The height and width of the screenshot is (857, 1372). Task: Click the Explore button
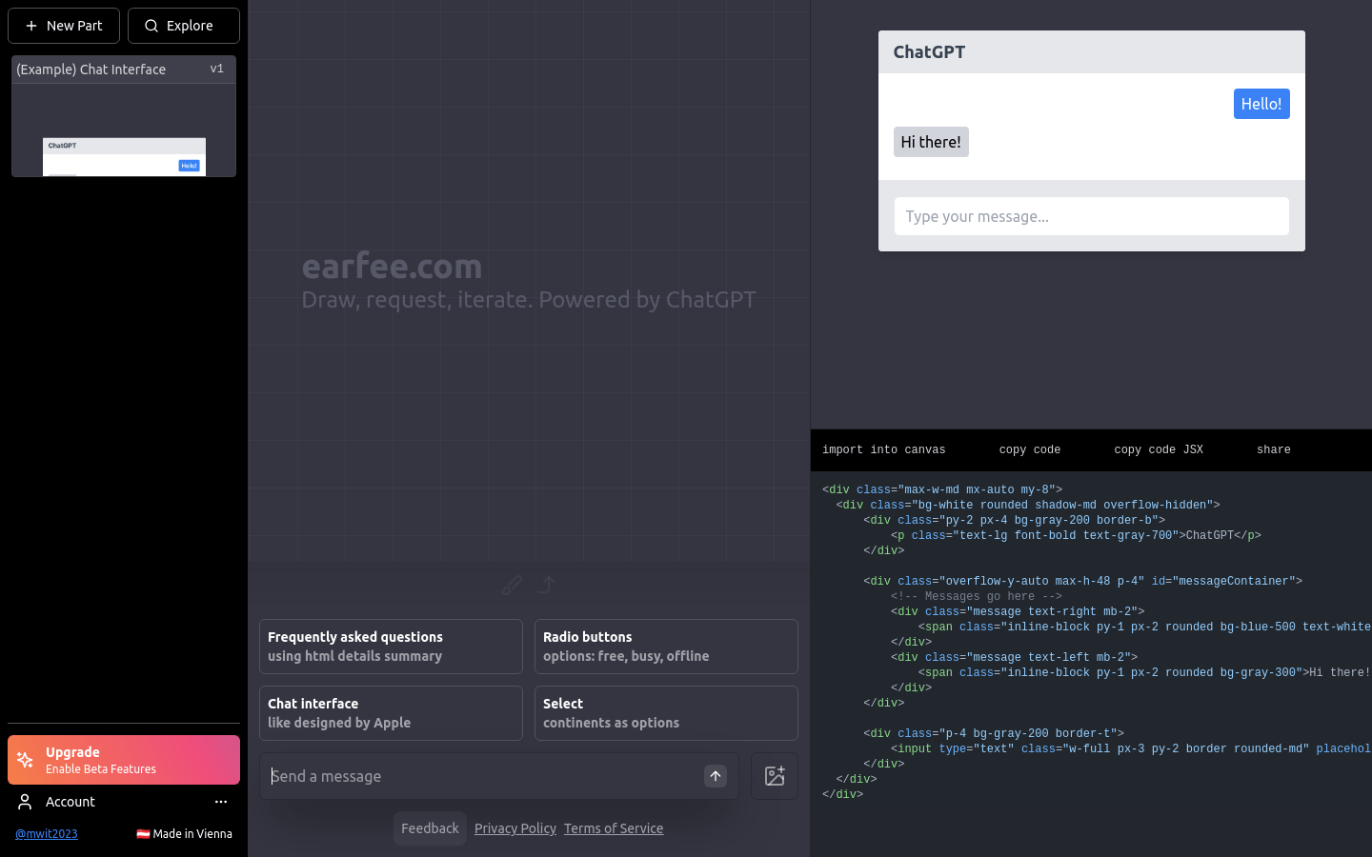(x=184, y=26)
